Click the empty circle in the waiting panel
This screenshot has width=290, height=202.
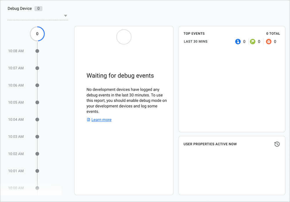[x=124, y=37]
